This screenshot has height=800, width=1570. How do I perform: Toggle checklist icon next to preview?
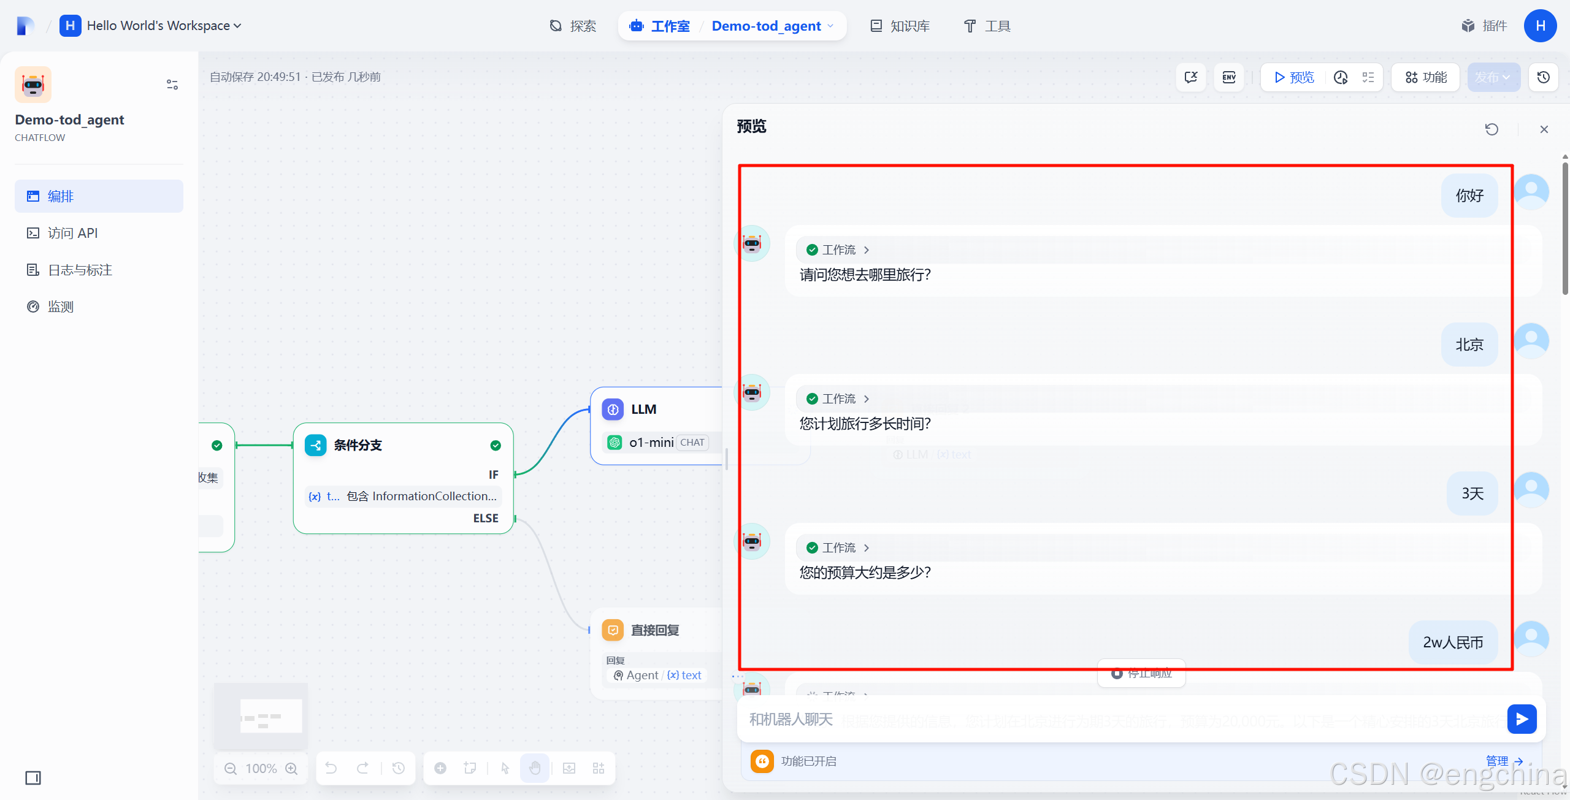[x=1368, y=77]
